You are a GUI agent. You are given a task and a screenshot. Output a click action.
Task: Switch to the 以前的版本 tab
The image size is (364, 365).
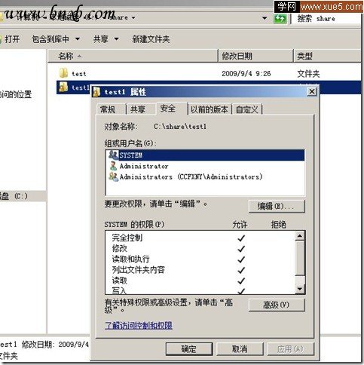pos(210,109)
